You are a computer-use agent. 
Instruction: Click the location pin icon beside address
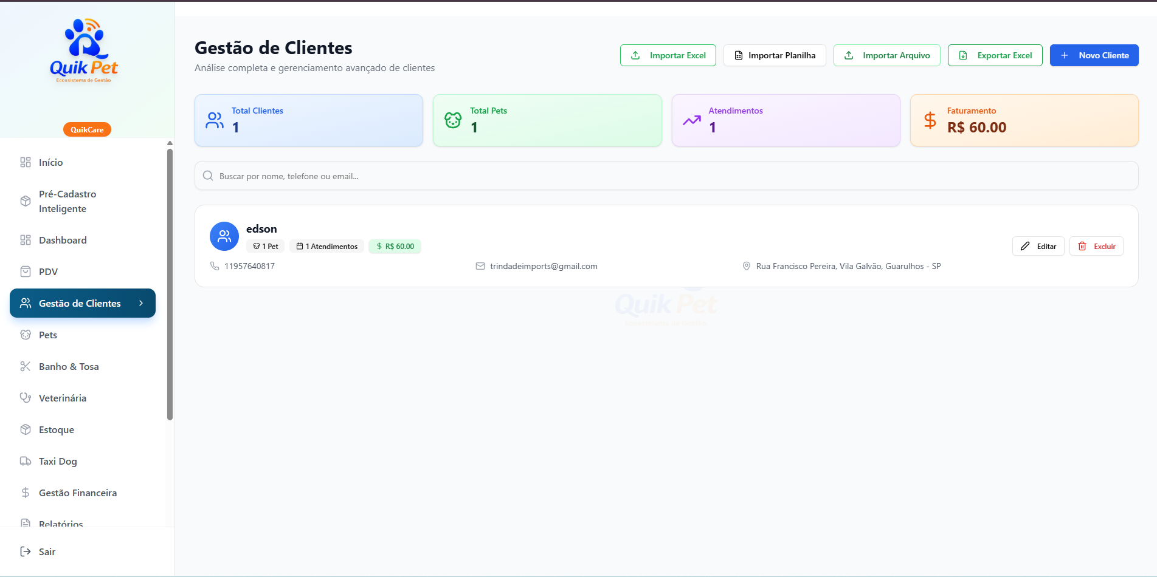point(747,266)
